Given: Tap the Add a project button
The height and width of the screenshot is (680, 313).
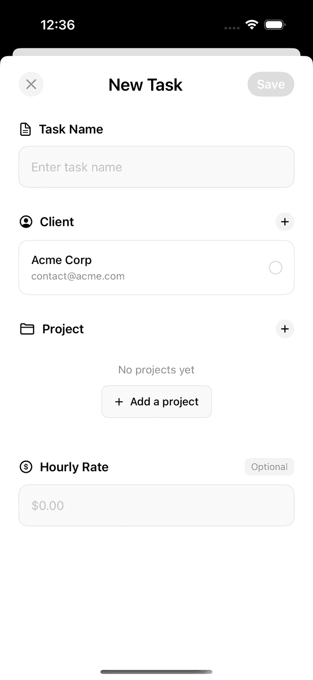Looking at the screenshot, I should [156, 401].
